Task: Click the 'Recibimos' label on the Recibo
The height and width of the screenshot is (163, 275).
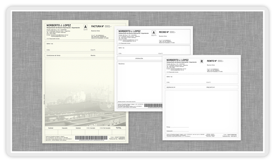Action: (121, 64)
